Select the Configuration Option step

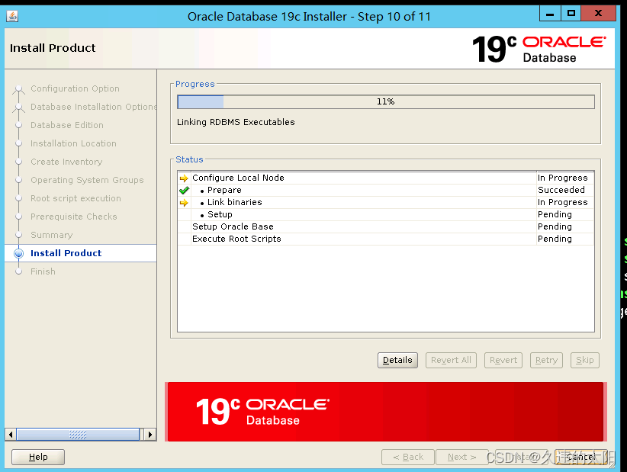[75, 88]
